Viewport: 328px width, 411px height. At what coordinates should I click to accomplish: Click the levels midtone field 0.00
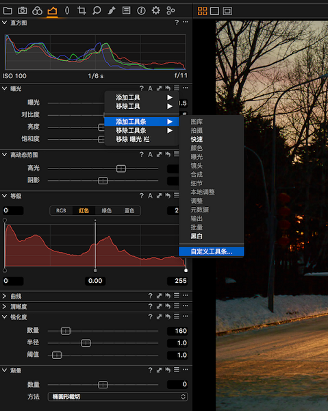pyautogui.click(x=95, y=281)
